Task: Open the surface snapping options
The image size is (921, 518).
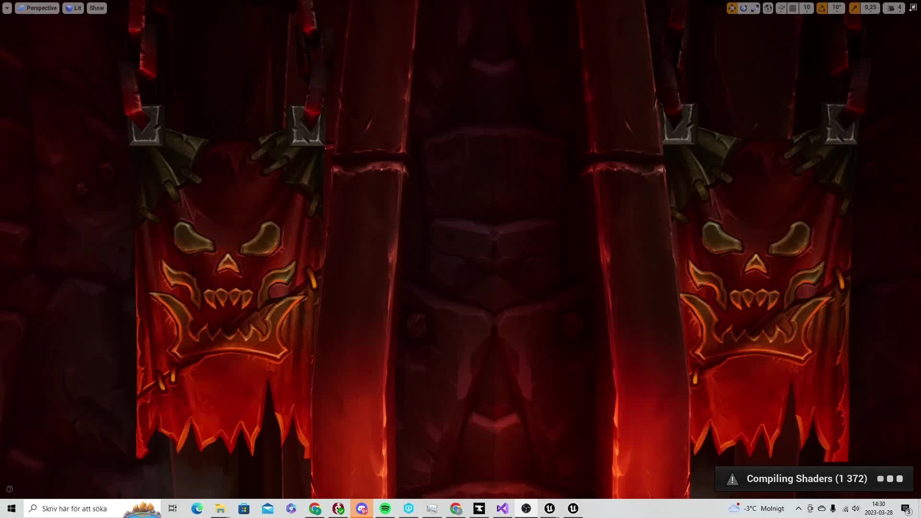Action: (781, 8)
